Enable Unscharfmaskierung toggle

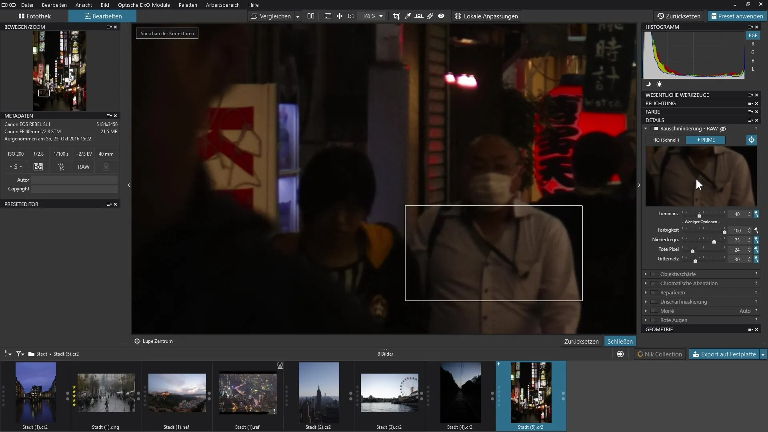pyautogui.click(x=654, y=302)
